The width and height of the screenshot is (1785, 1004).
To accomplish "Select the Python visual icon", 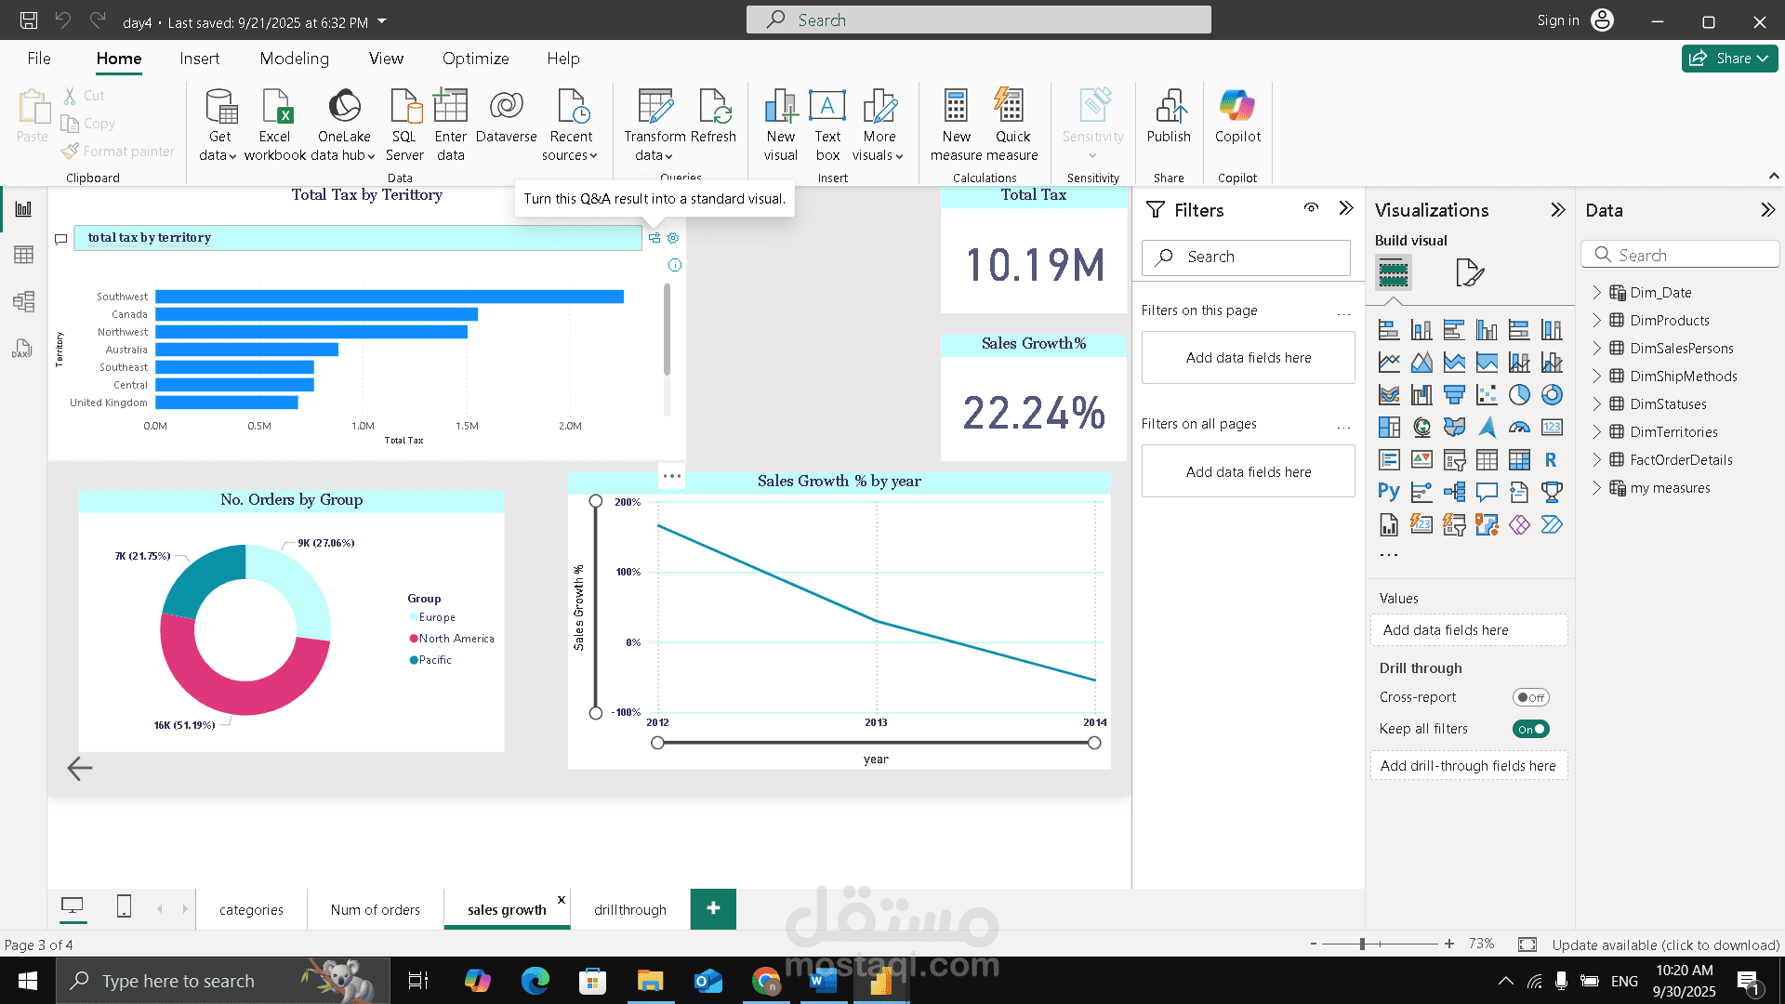I will [1389, 492].
